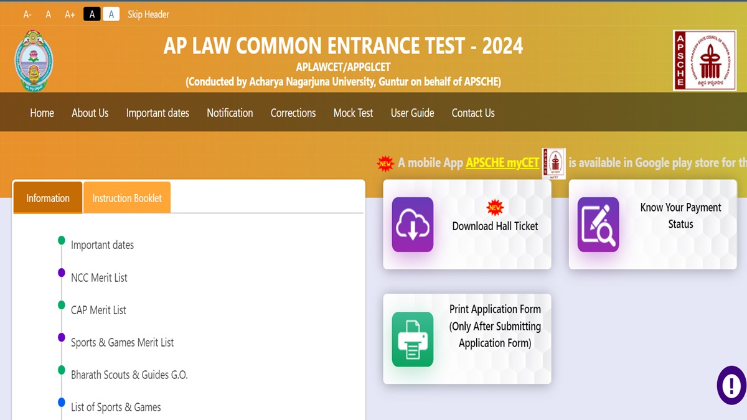Click Know Your Payment Status

coord(680,216)
